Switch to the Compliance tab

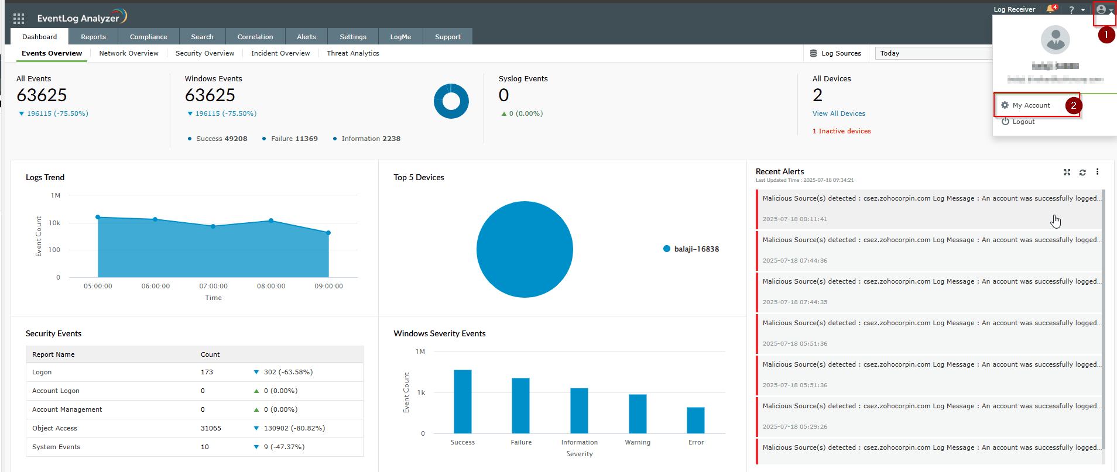[x=148, y=37]
